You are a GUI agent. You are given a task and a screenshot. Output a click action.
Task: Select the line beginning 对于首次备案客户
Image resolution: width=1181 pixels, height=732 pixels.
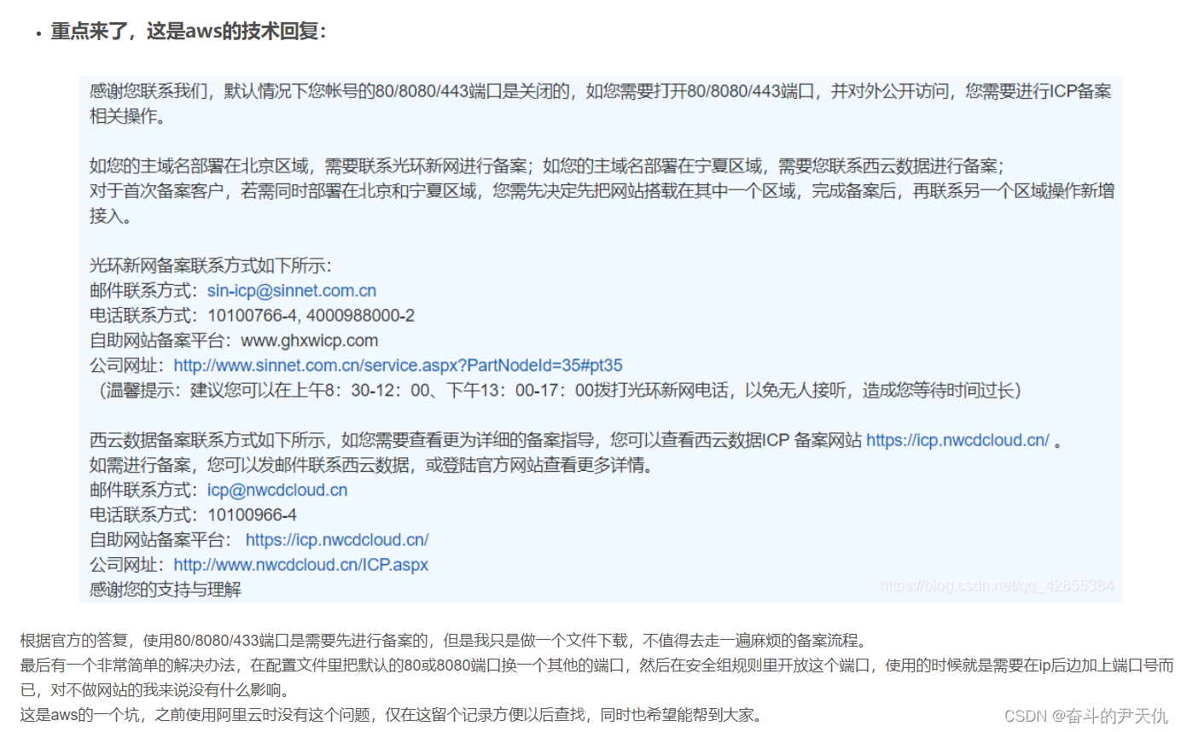point(601,203)
